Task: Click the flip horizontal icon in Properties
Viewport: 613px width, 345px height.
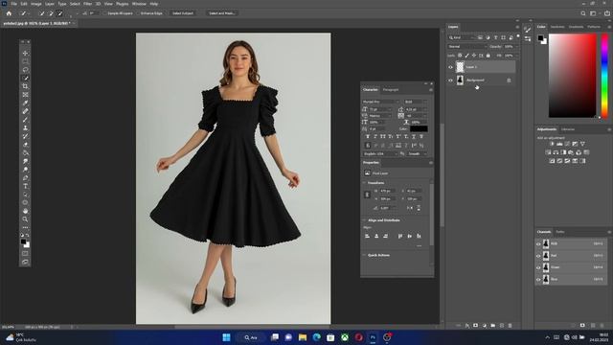Action: [x=410, y=208]
